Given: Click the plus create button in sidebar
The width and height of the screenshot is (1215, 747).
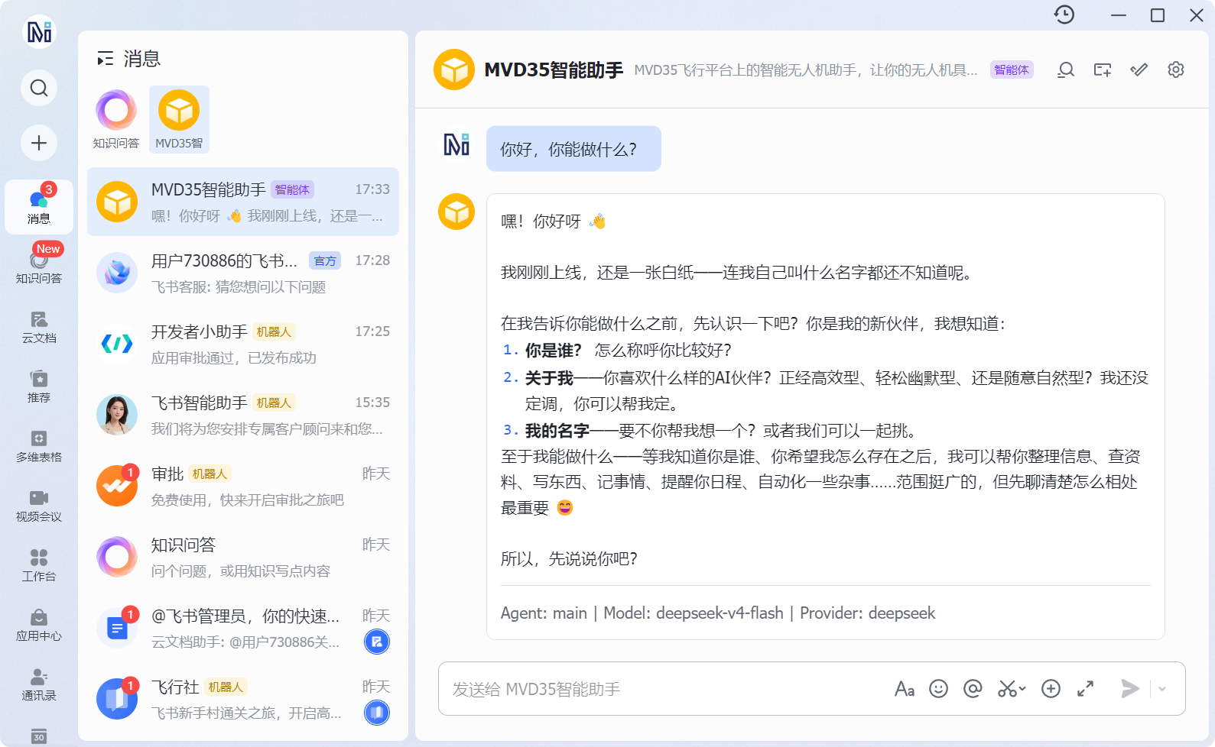Looking at the screenshot, I should (x=39, y=143).
